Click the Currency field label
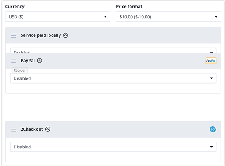This screenshot has width=225, height=166. coord(15,7)
